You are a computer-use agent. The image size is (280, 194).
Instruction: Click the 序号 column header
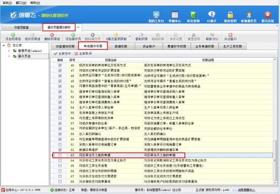(x=72, y=60)
